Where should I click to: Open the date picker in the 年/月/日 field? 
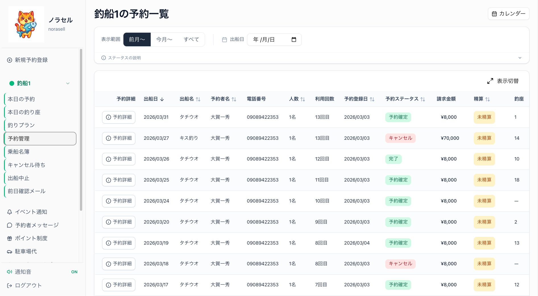294,39
